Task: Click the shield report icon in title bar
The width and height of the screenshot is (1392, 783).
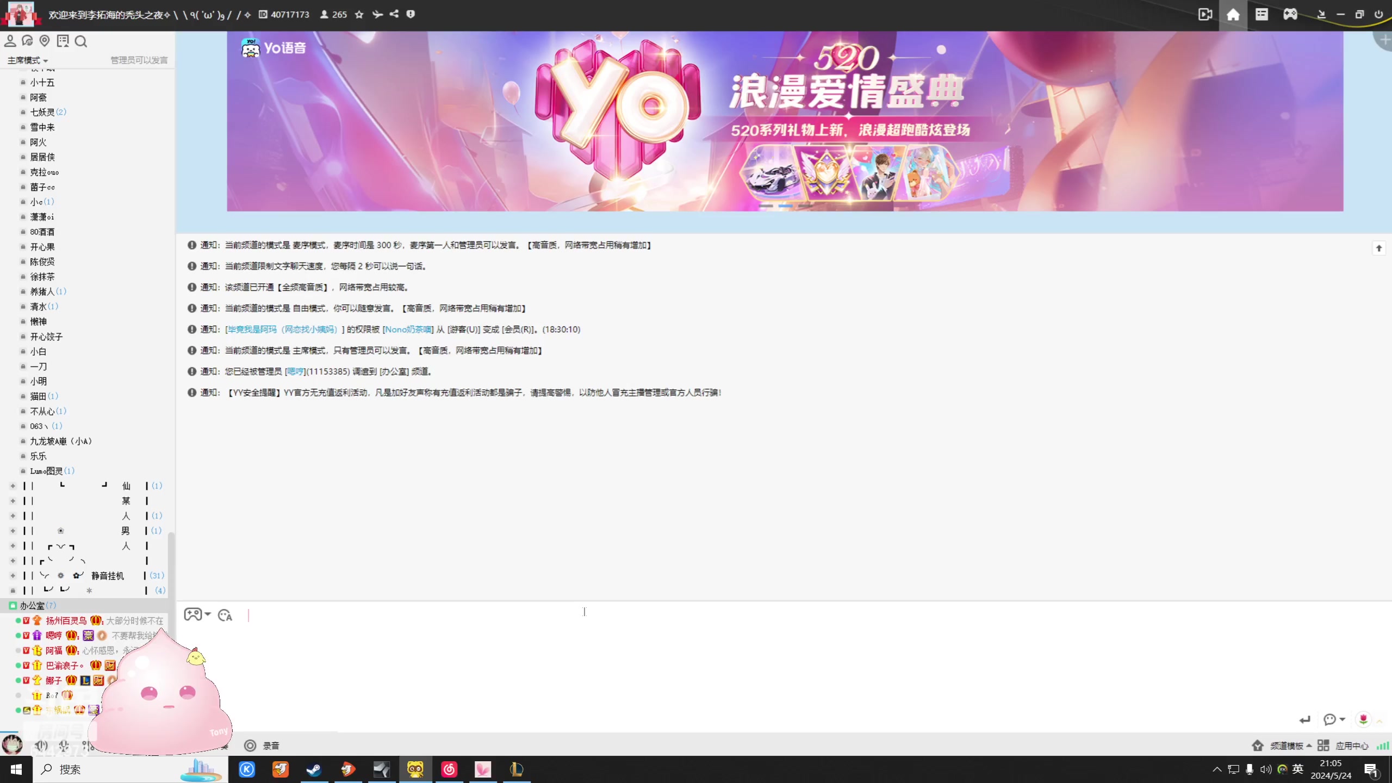Action: click(411, 14)
